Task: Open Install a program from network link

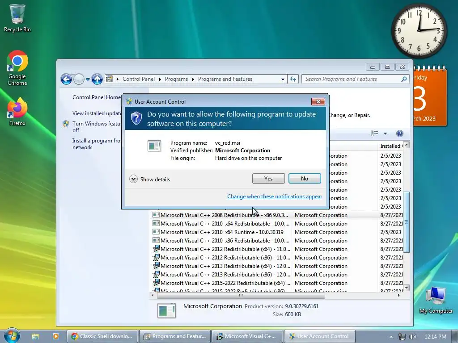Action: click(x=97, y=144)
